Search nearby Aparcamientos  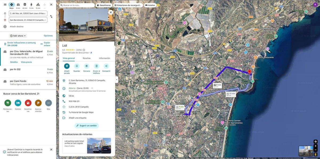point(38,103)
